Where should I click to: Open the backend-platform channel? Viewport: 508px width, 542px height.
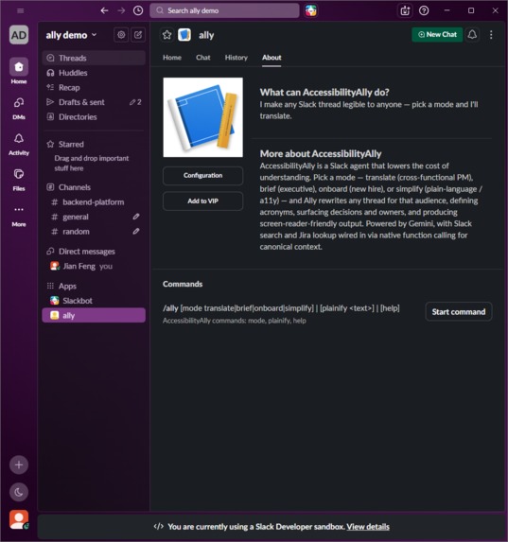[94, 201]
